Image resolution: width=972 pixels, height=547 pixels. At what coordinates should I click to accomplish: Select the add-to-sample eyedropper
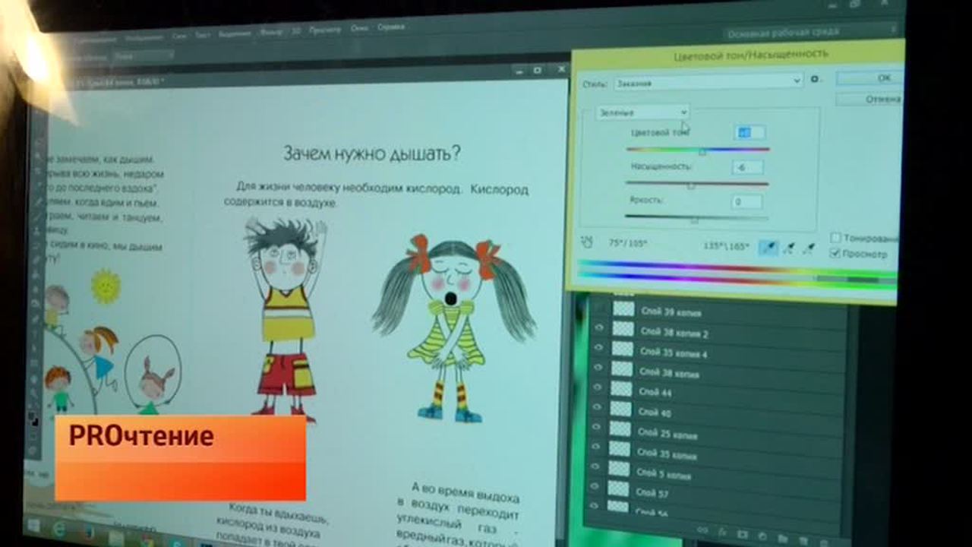pos(790,248)
